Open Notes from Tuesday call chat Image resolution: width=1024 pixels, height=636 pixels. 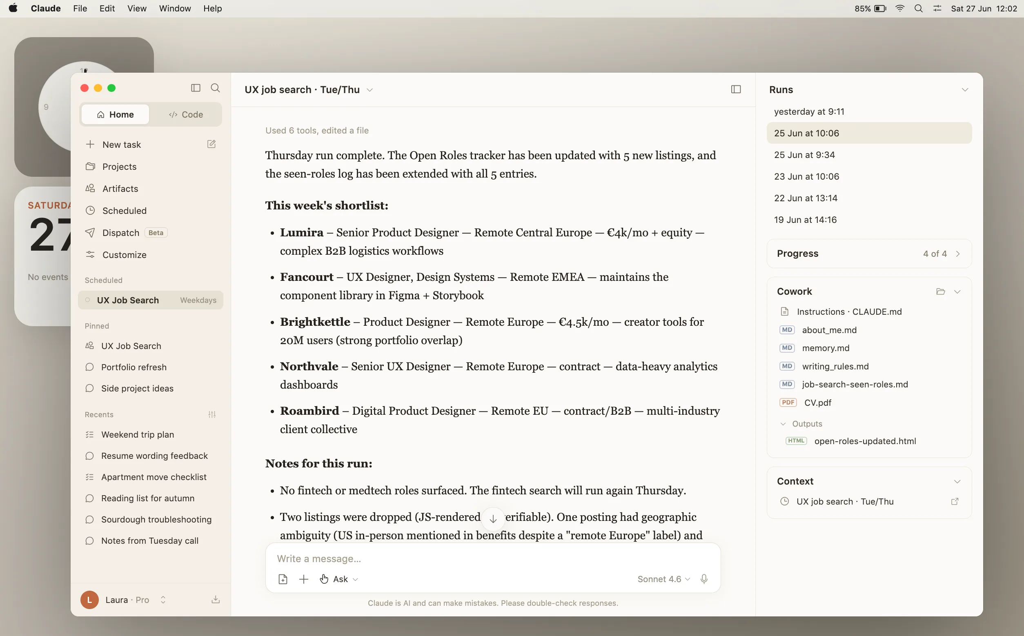coord(151,540)
